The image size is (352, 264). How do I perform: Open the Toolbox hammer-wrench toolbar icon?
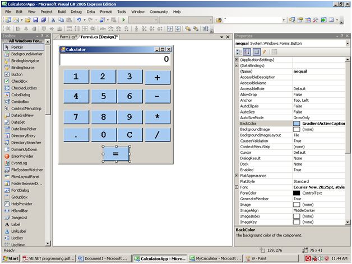[x=316, y=20]
